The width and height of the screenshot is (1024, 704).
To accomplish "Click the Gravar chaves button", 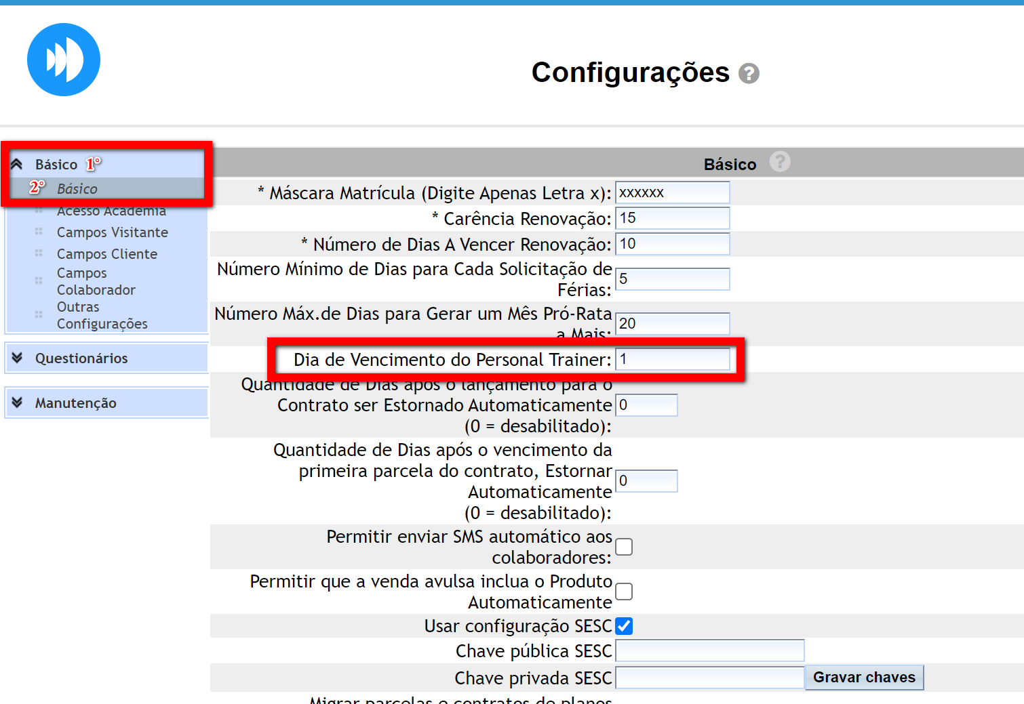I will pos(863,678).
